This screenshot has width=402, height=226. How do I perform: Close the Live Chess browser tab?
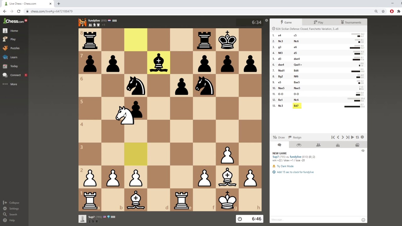[50, 4]
